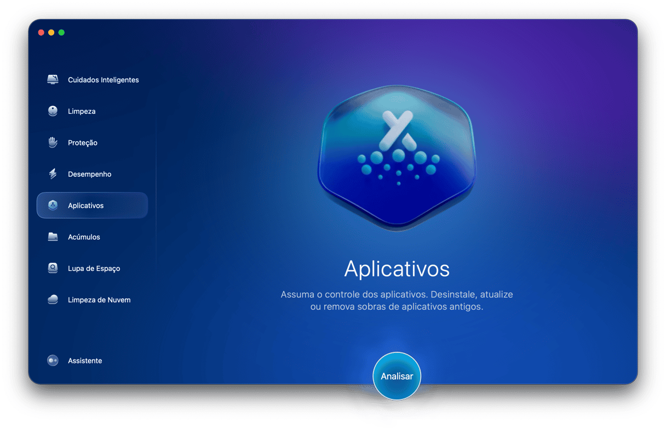The width and height of the screenshot is (666, 441).
Task: Click the Aplicativos hexagon sidebar icon
Action: [x=53, y=206]
